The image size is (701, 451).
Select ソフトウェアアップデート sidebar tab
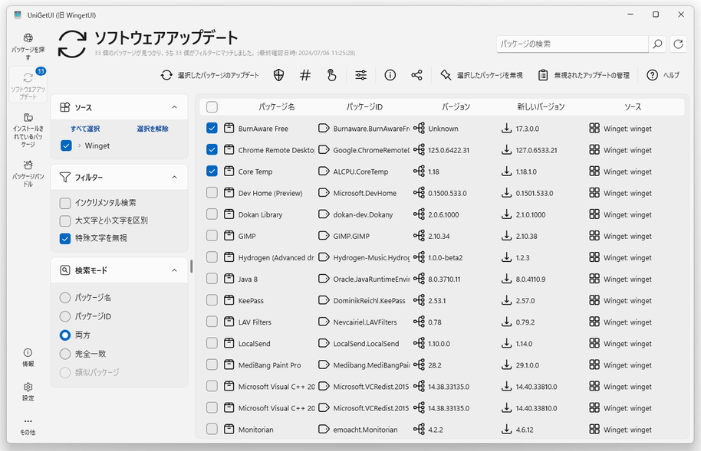coord(28,85)
